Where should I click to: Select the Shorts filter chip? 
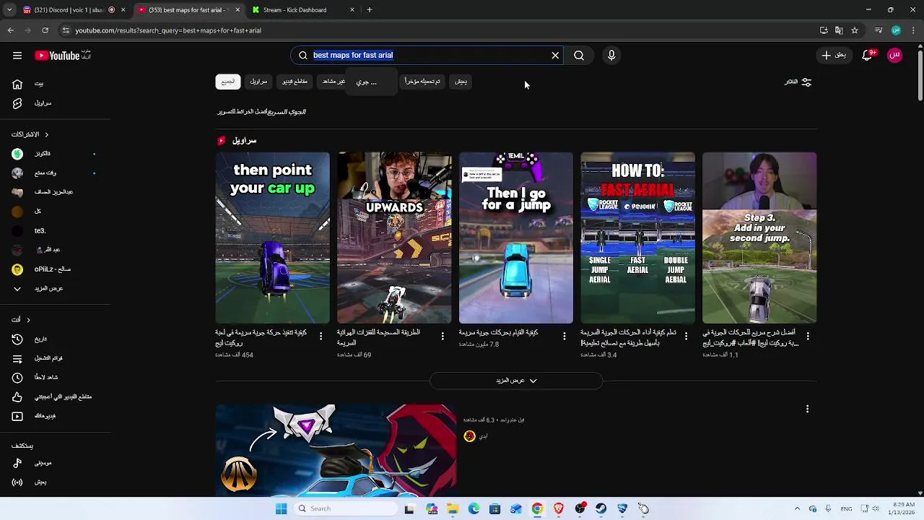point(258,82)
